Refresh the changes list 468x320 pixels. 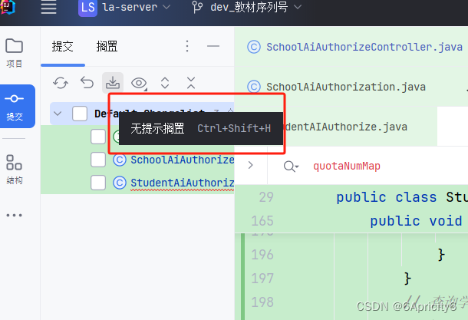pos(61,83)
